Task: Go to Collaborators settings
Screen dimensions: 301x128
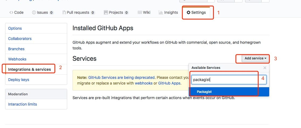Action: (20, 39)
